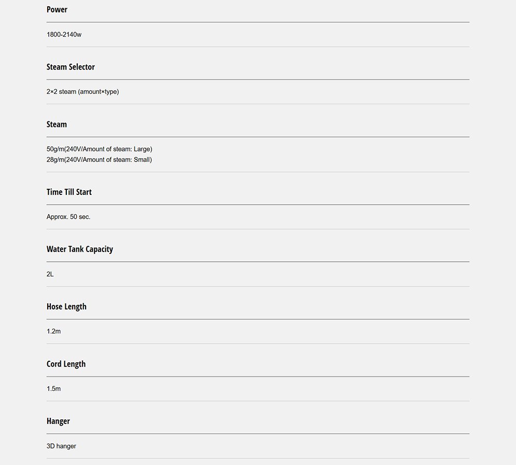Screen dimensions: 516x465
Task: Click the Steam Selector heading
Action: point(71,67)
